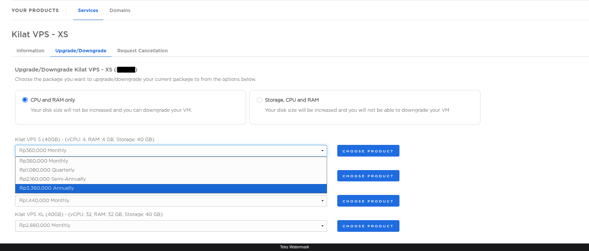The image size is (589, 251).
Task: Click Choose Product beside Semi-Annually row
Action: click(x=368, y=176)
